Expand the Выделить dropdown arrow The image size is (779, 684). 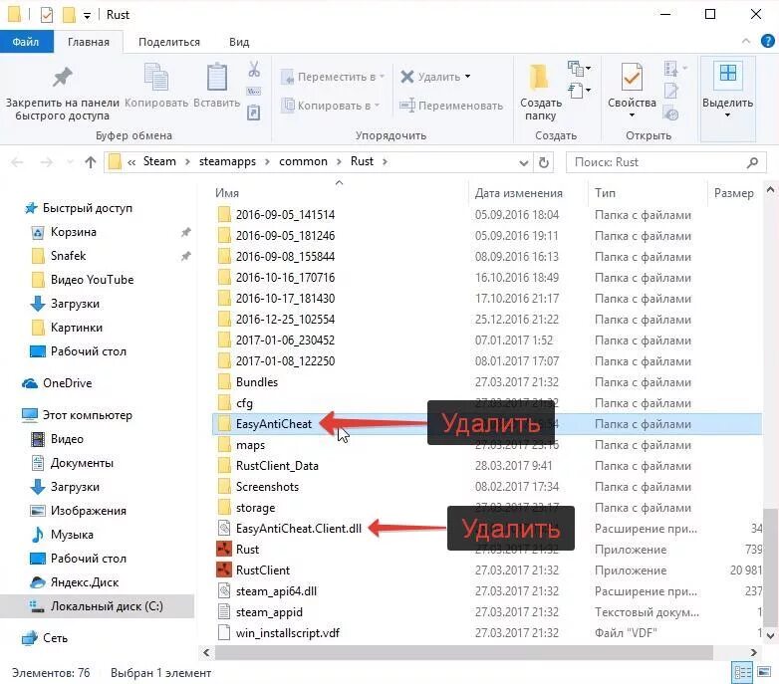[x=727, y=115]
